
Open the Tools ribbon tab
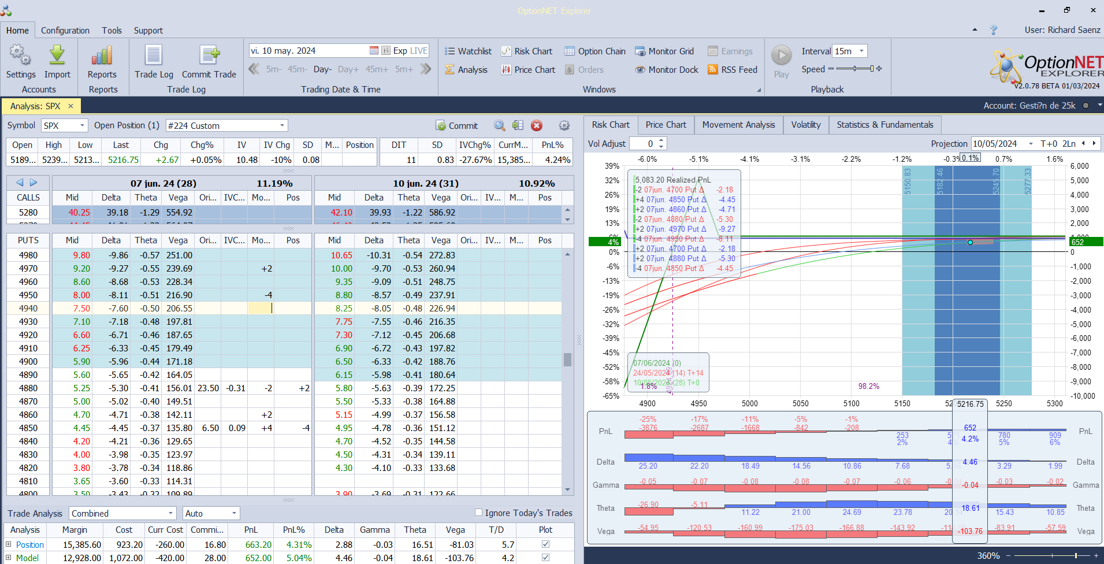[x=112, y=31]
